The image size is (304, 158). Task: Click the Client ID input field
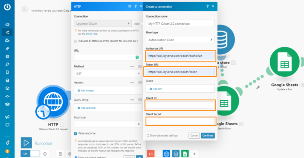coord(180,105)
